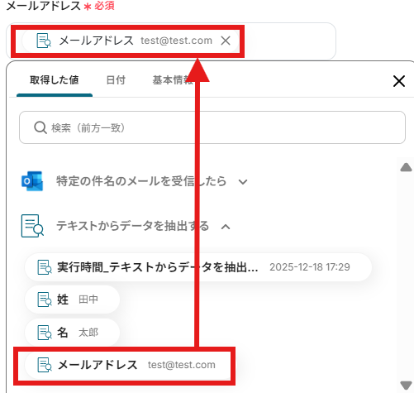Click the list scrollbar up arrow

pos(406,167)
